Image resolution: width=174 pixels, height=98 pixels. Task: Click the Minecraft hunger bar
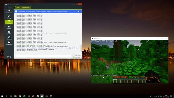pyautogui.click(x=138, y=77)
